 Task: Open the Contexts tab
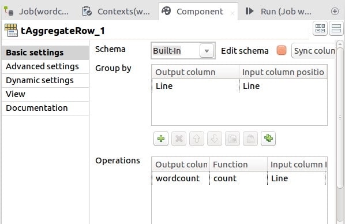tap(116, 12)
